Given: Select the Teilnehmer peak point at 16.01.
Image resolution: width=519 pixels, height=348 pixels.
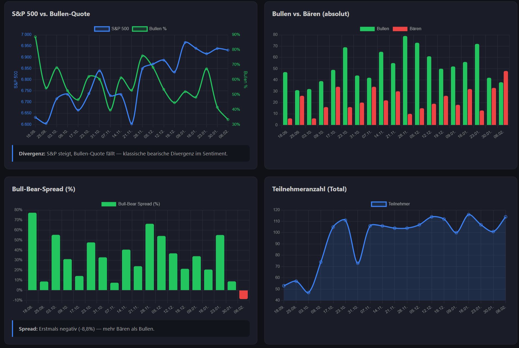Looking at the screenshot, I should coord(469,215).
